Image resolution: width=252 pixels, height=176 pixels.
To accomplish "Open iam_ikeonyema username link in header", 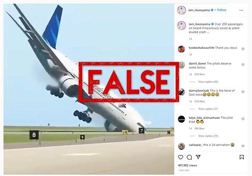I will click(199, 10).
